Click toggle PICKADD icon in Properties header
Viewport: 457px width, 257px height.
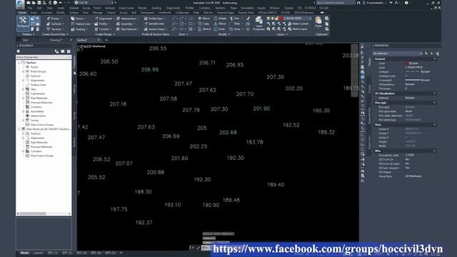(x=426, y=54)
